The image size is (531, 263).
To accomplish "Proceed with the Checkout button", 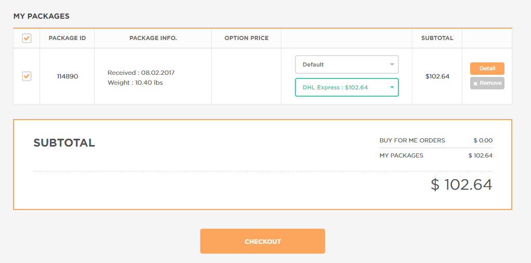I will click(263, 241).
